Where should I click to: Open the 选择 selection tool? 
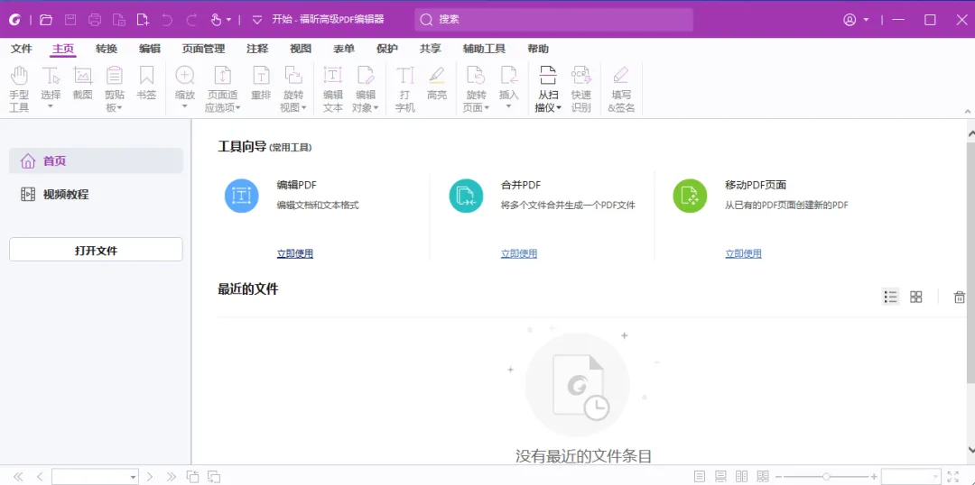tap(51, 87)
